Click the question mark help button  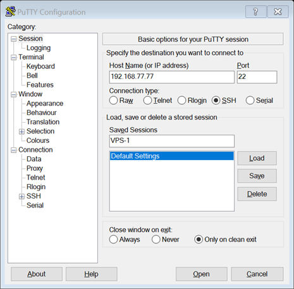pyautogui.click(x=256, y=11)
